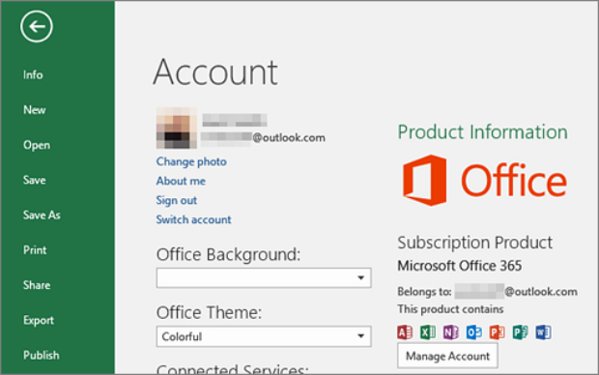Click the Manage Account button
Image resolution: width=599 pixels, height=375 pixels.
(x=447, y=356)
